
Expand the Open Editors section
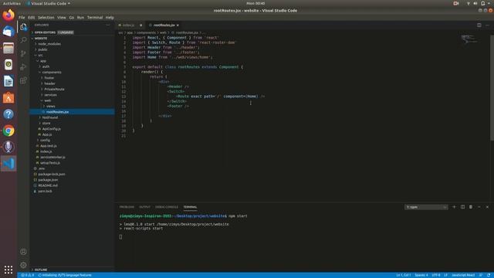coord(45,32)
